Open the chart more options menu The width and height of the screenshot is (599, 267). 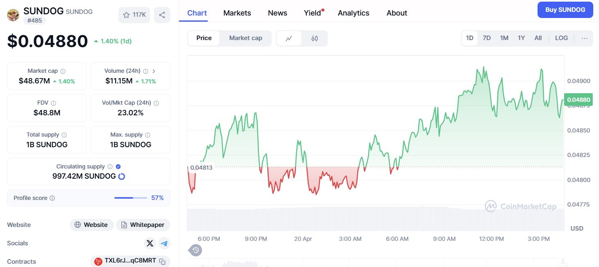(584, 38)
